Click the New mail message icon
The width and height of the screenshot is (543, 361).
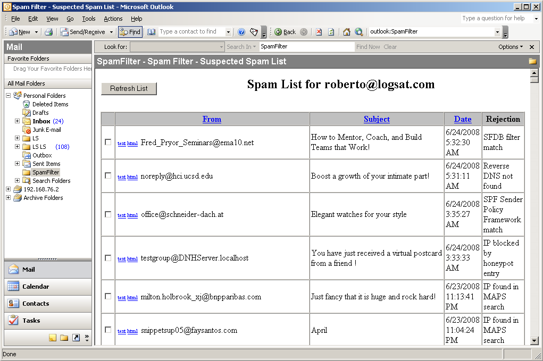point(13,32)
